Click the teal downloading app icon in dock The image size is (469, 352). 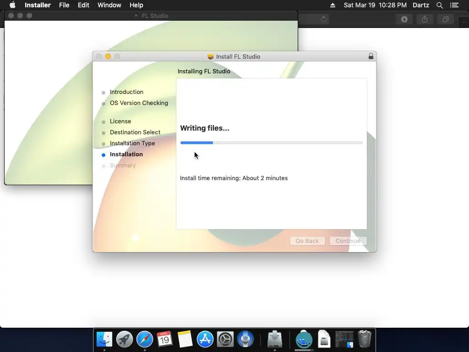(304, 339)
